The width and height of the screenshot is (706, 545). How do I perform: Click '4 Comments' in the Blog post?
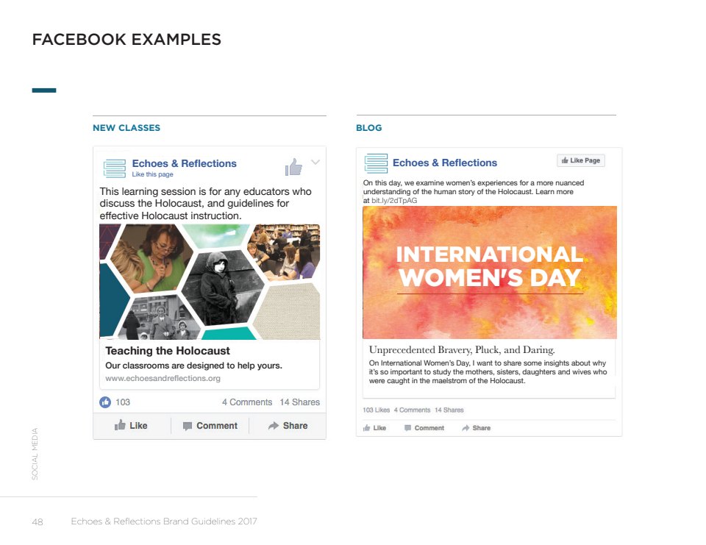(x=412, y=410)
